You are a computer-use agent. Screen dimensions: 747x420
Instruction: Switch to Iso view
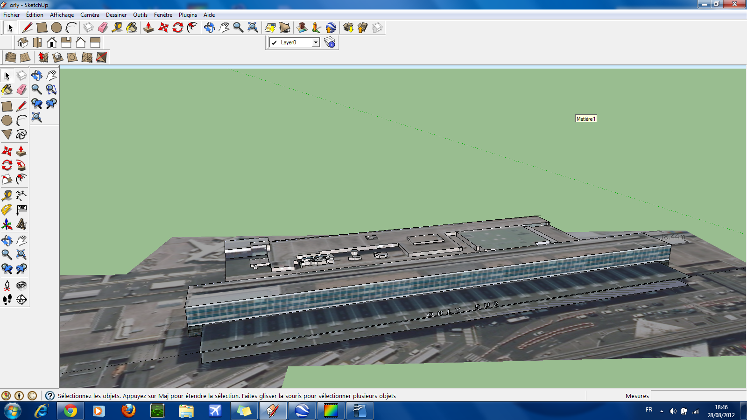(x=22, y=42)
